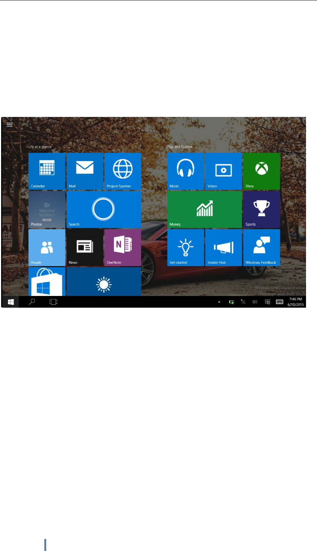Click the taskbar search magnifier icon
The image size is (317, 551).
[x=32, y=302]
